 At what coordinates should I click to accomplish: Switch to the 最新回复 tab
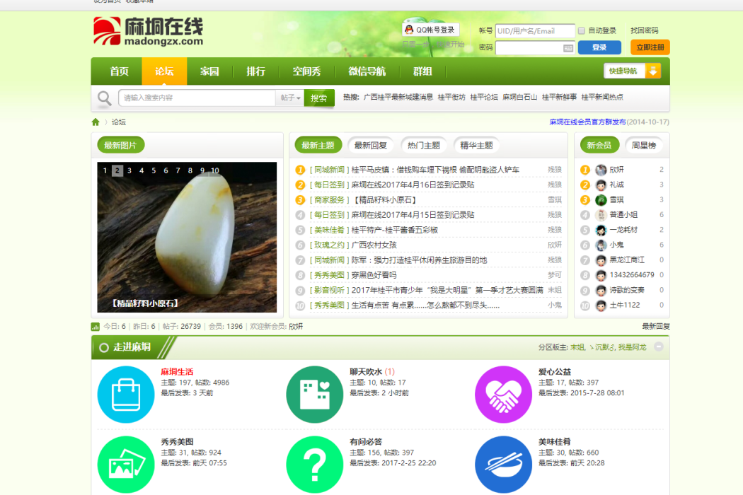[x=371, y=146]
